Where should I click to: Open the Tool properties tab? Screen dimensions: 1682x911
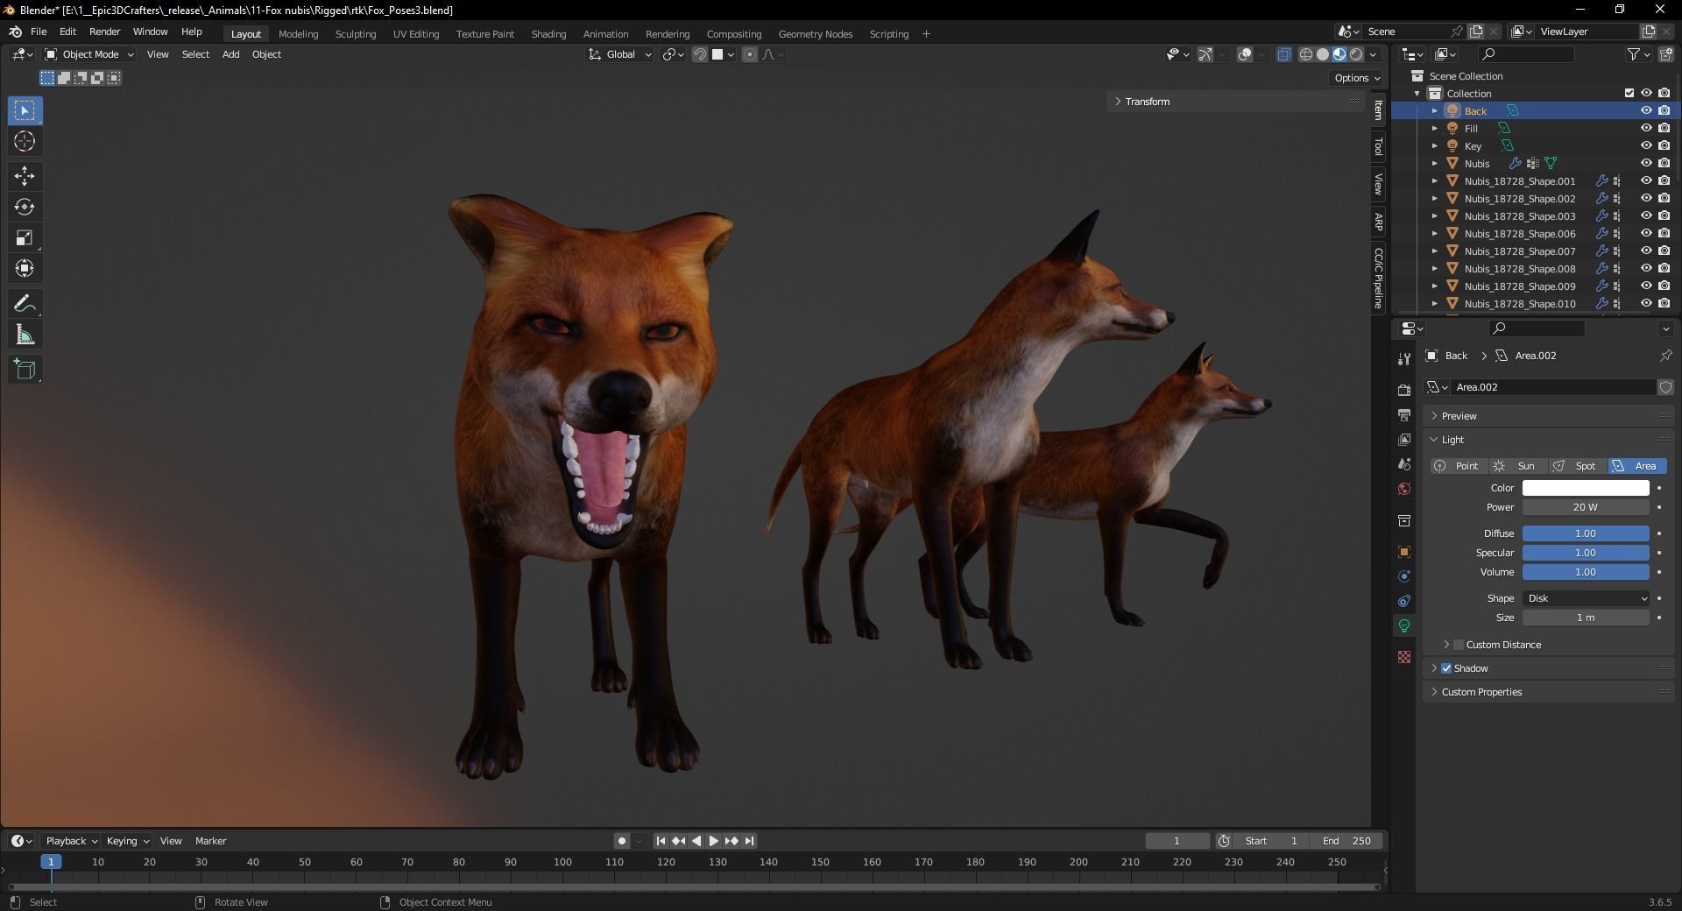(x=1404, y=358)
